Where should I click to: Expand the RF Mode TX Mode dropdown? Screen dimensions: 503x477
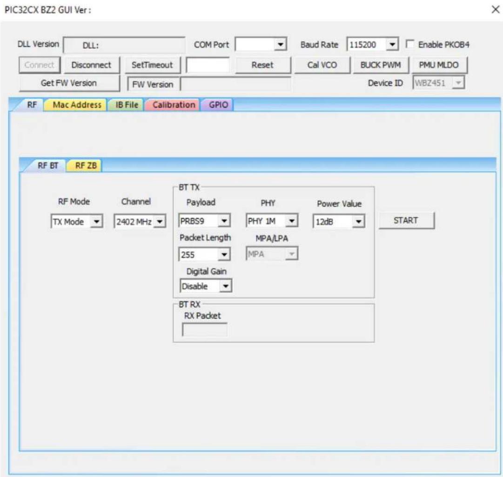tap(77, 221)
